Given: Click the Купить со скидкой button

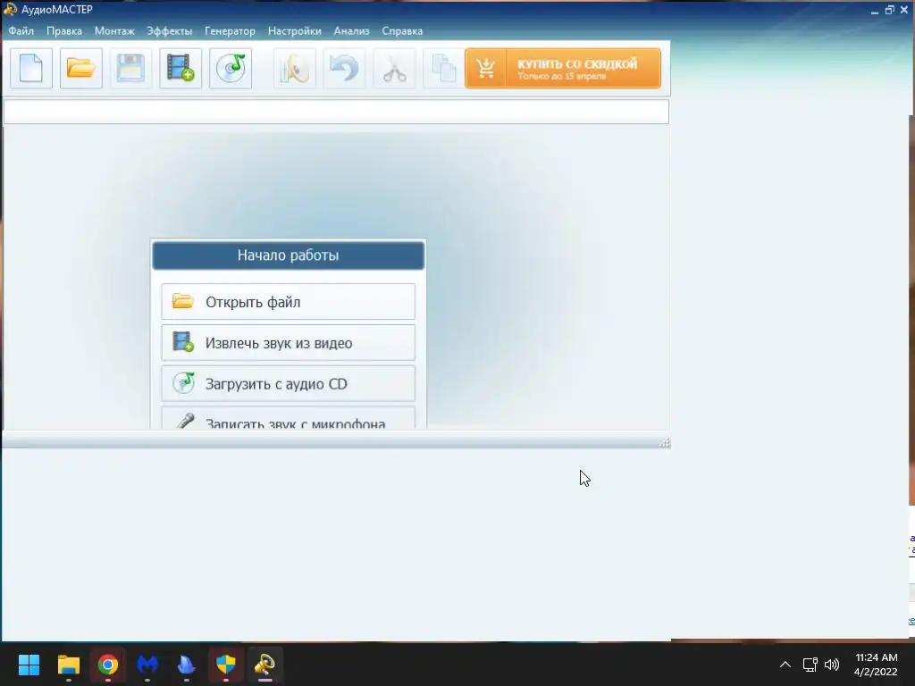Looking at the screenshot, I should point(563,68).
